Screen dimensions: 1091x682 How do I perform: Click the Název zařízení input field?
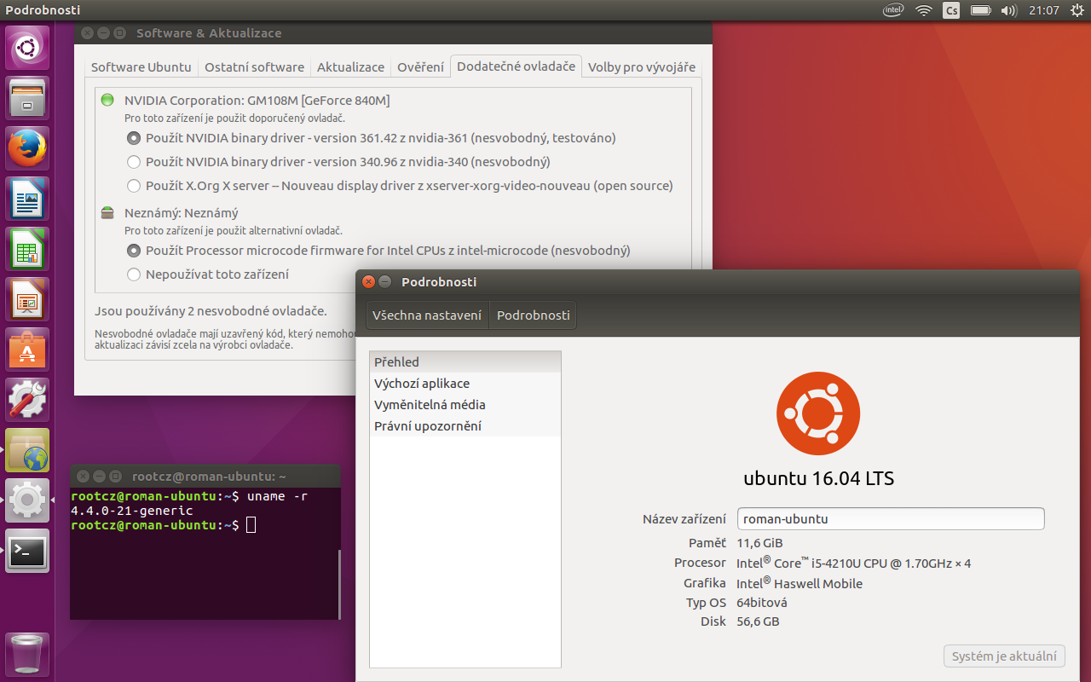click(x=891, y=518)
